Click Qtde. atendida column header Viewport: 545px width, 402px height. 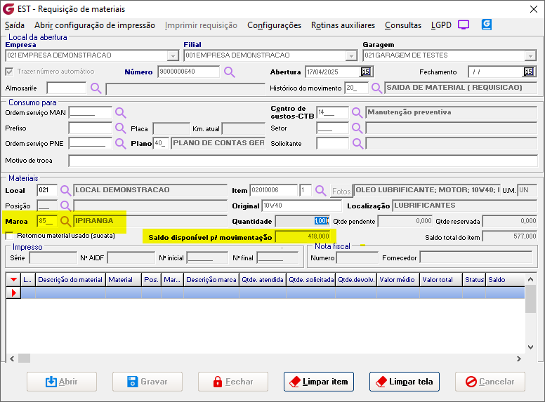263,280
